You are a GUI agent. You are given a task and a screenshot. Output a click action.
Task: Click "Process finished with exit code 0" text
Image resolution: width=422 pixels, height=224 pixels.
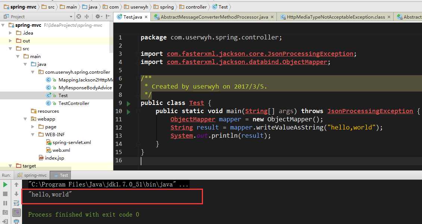(x=84, y=214)
